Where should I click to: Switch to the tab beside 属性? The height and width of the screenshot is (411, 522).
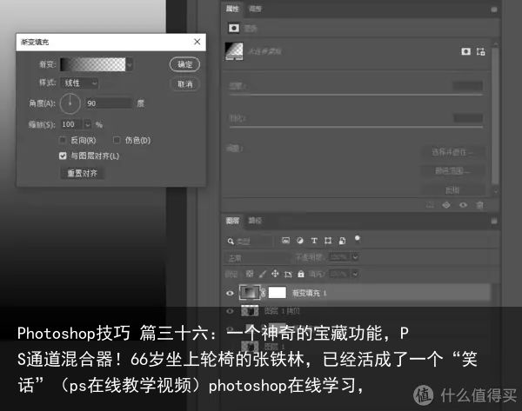tap(255, 9)
